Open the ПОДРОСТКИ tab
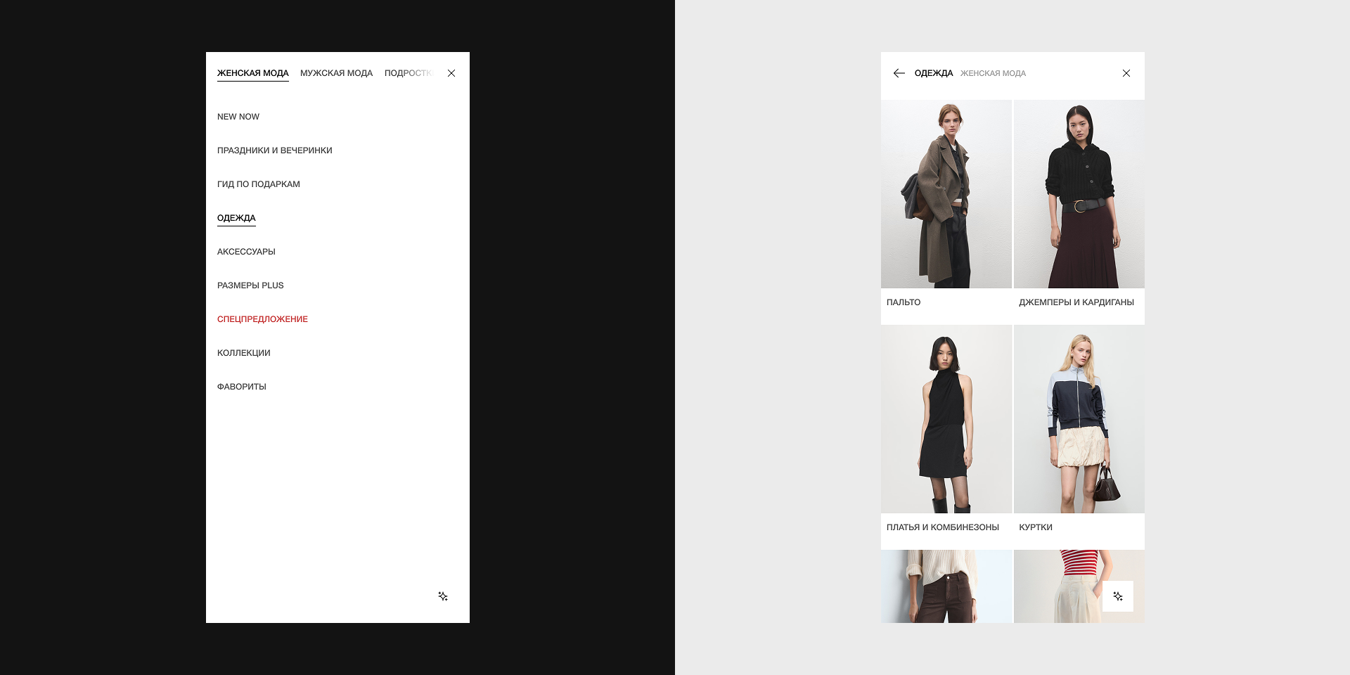This screenshot has height=675, width=1350. 408,73
